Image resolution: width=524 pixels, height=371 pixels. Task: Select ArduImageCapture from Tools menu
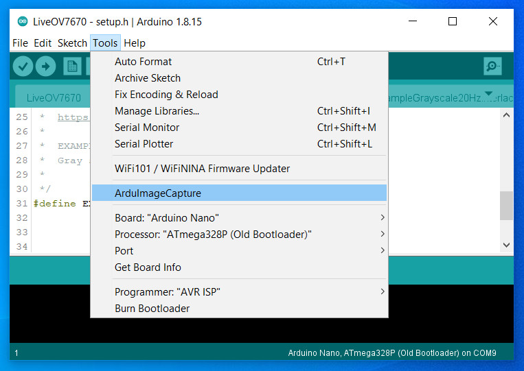click(x=158, y=193)
